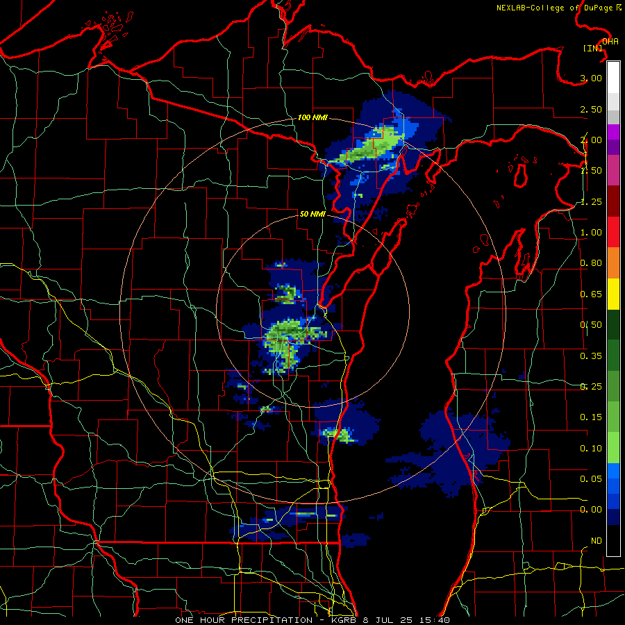Select the 50 NMI range ring label
This screenshot has width=625, height=625.
312,214
